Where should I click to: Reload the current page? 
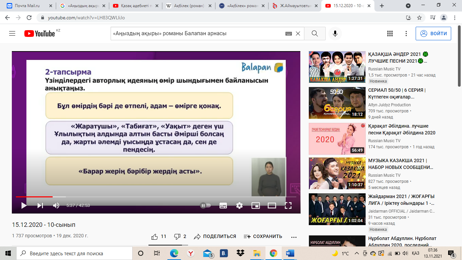click(29, 18)
